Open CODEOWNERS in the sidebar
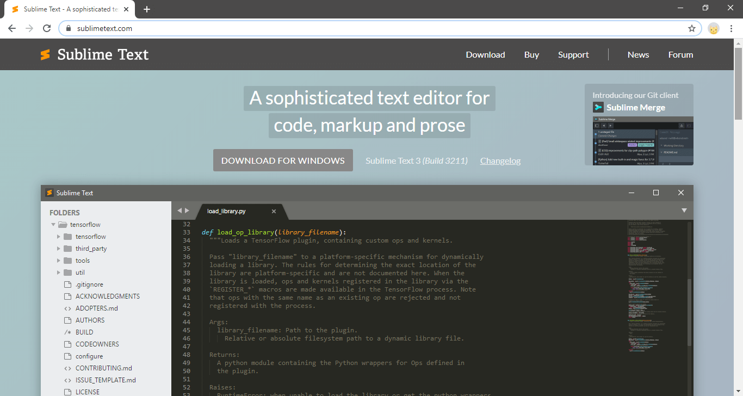 click(x=97, y=344)
